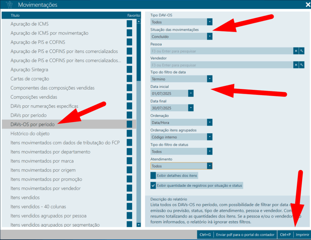Clear the Vendedor field with X icon
The width and height of the screenshot is (311, 240).
[x=296, y=65]
